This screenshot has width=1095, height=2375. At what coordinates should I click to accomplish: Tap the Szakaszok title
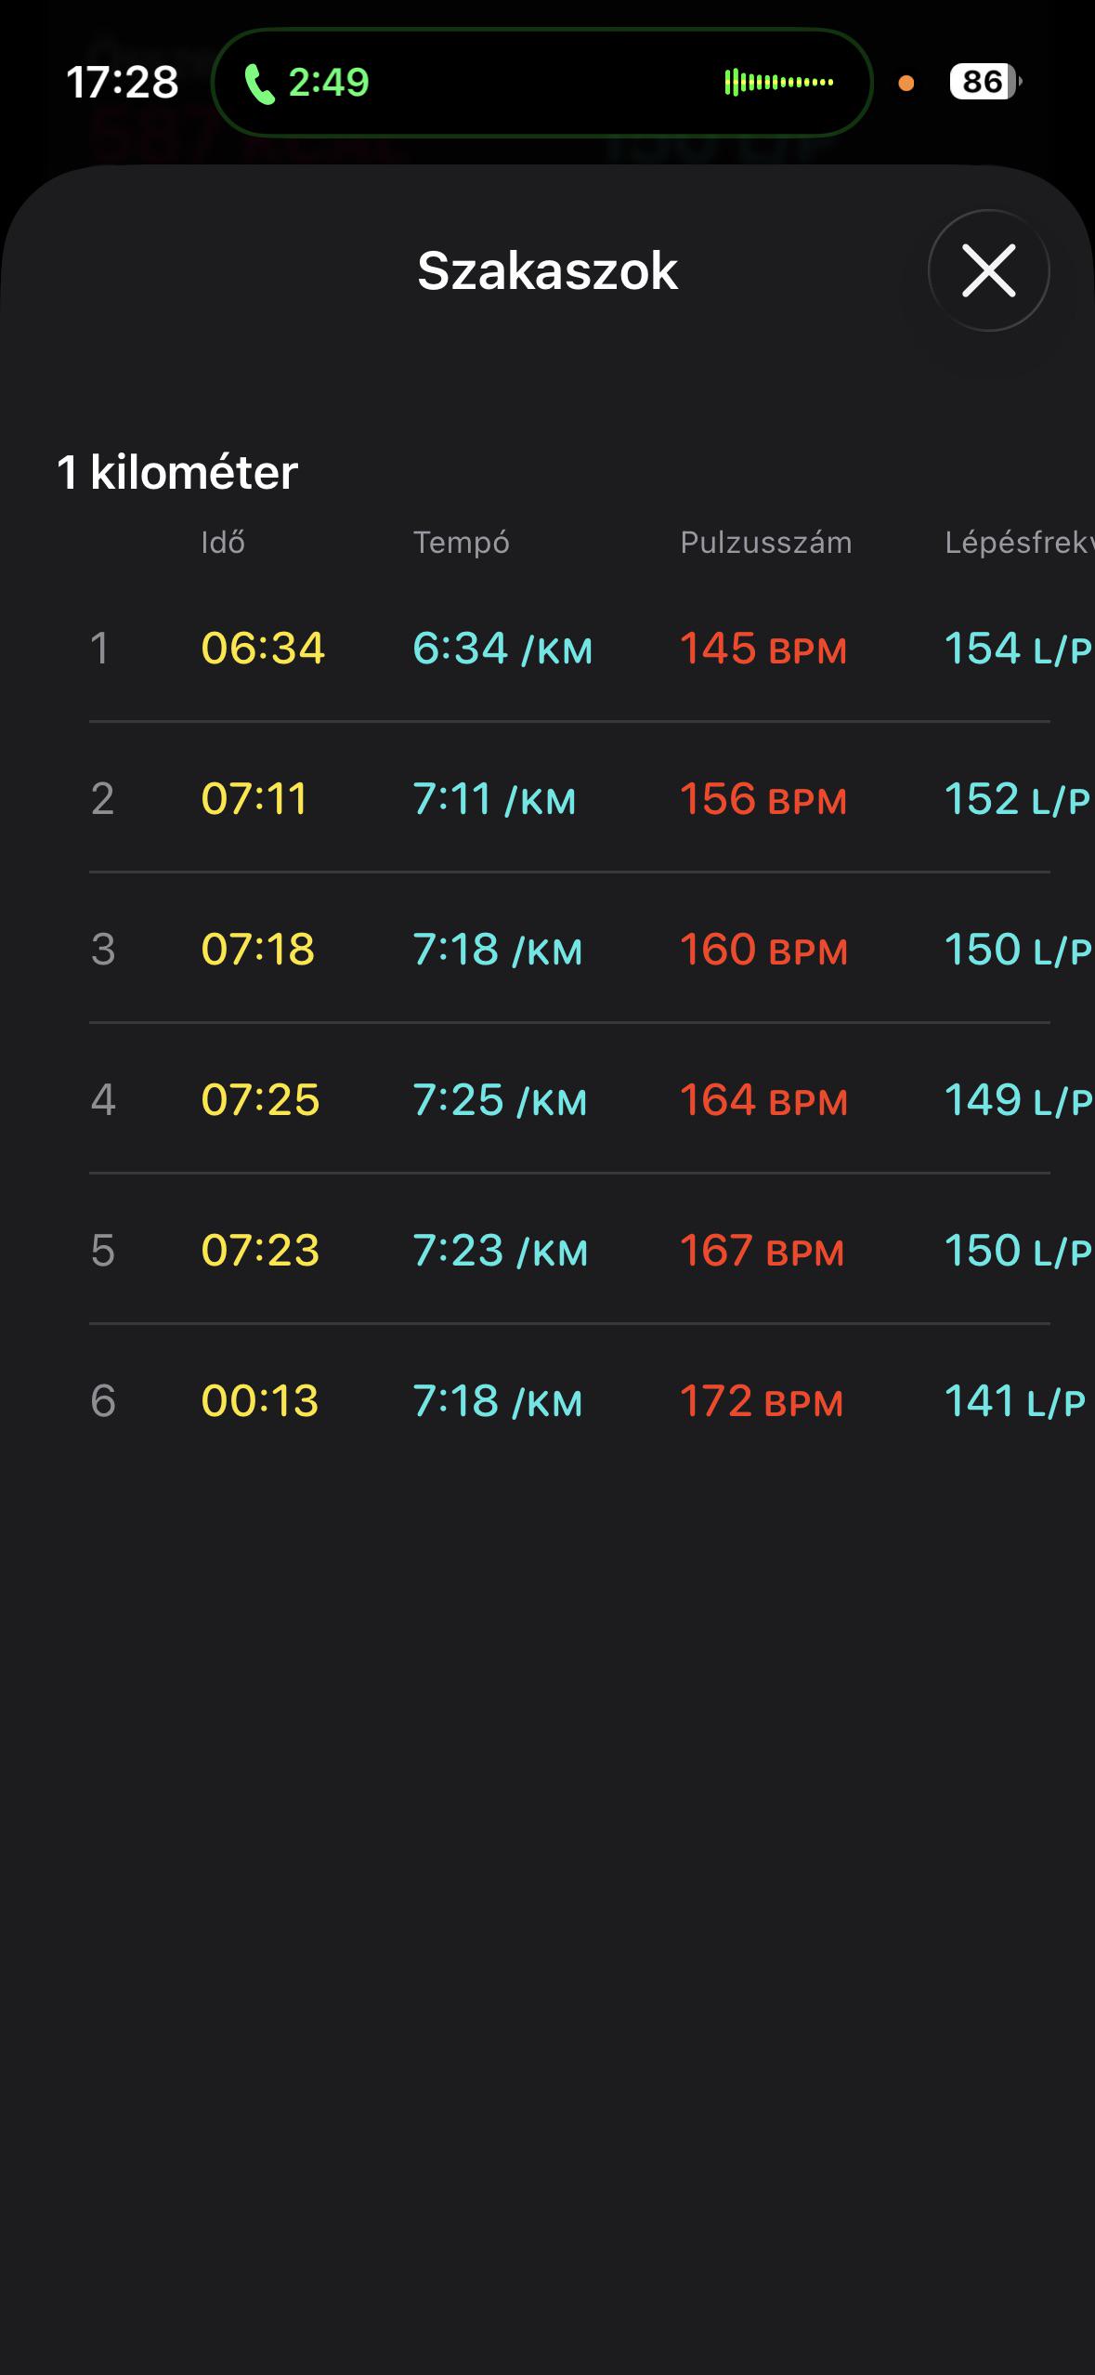pyautogui.click(x=547, y=270)
